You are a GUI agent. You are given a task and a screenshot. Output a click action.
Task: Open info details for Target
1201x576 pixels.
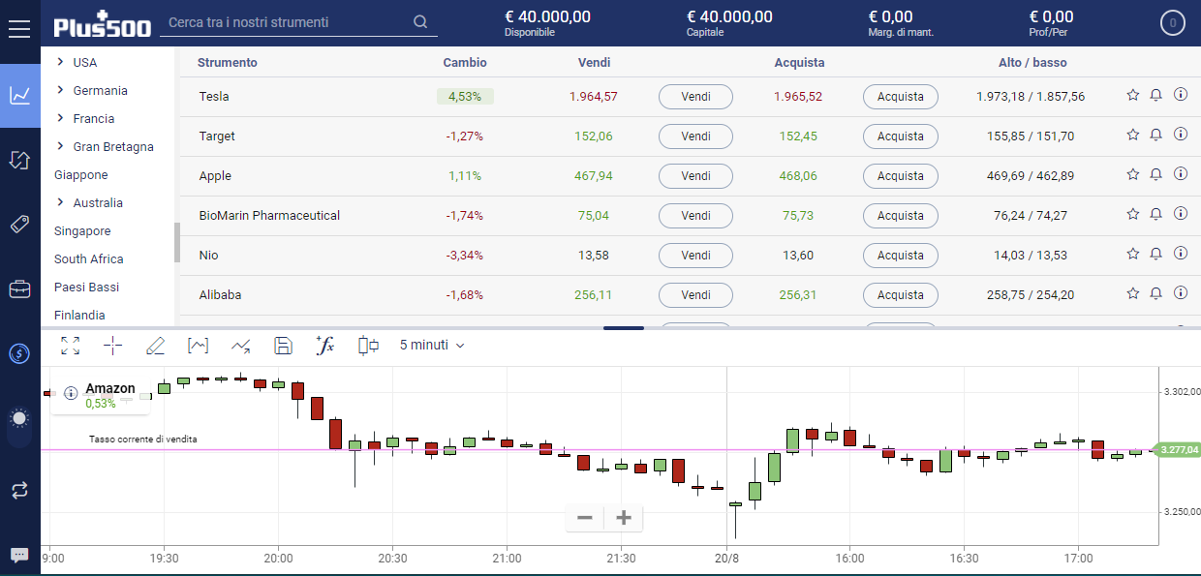[x=1181, y=135]
